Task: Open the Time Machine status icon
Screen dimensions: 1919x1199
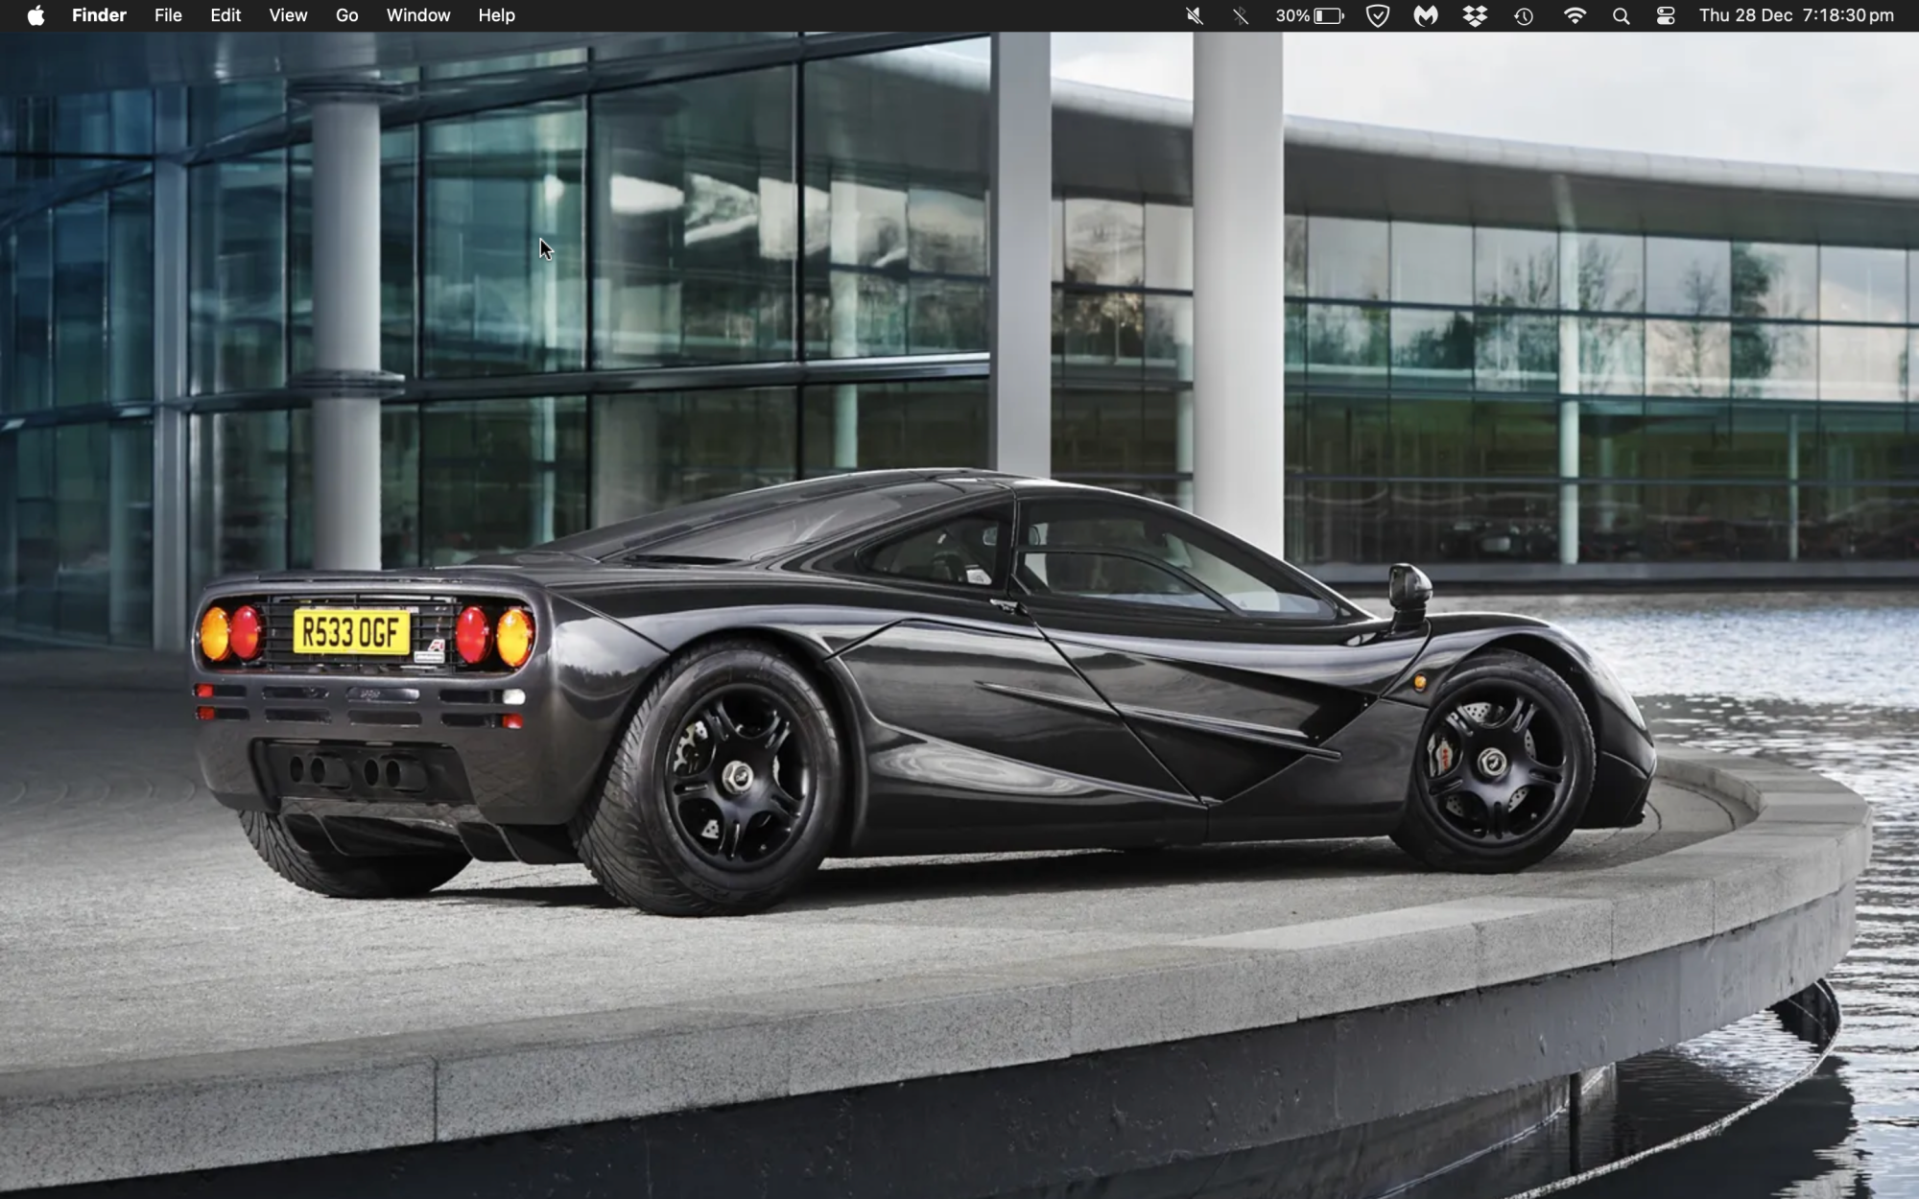Action: 1524,15
